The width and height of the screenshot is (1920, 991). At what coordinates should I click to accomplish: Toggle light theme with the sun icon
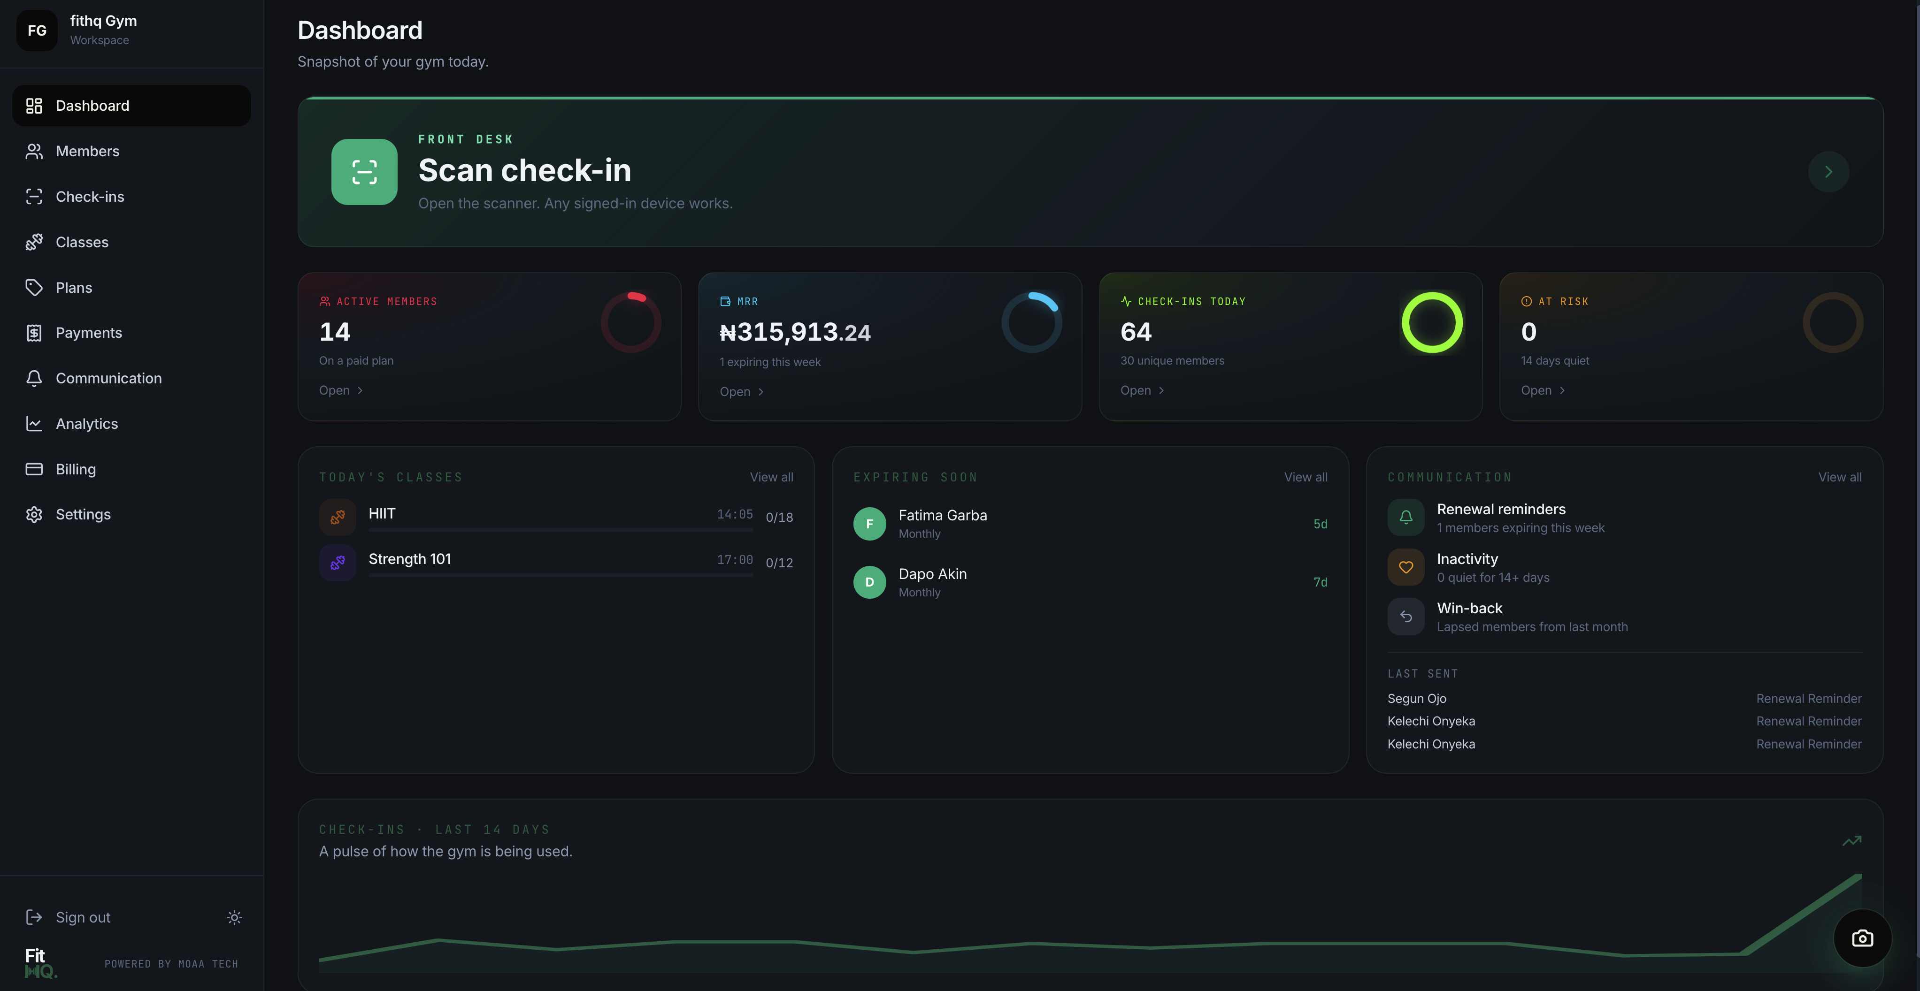[x=234, y=917]
